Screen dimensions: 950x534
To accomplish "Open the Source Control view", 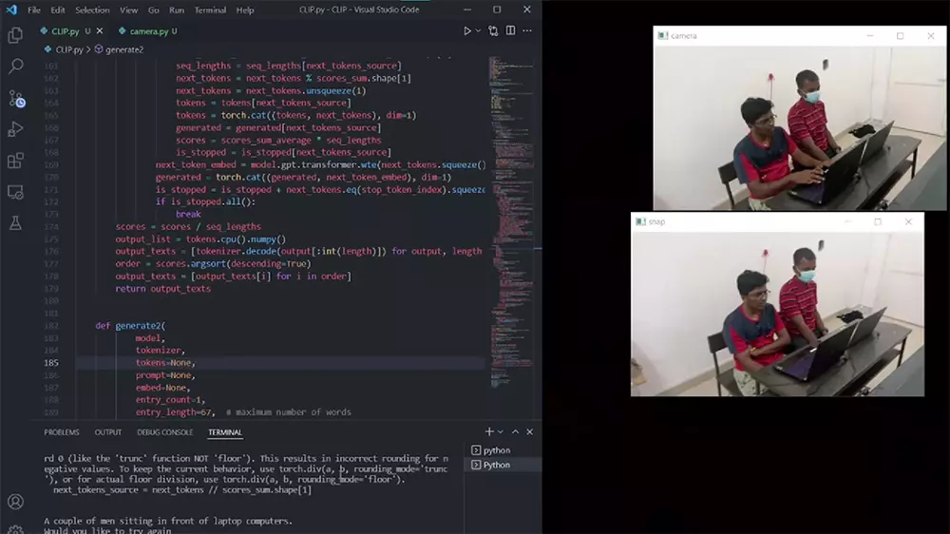I will pyautogui.click(x=15, y=99).
